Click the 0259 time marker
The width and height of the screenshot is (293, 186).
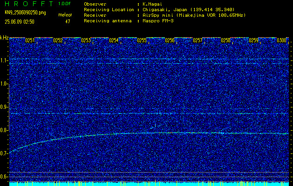(253, 40)
